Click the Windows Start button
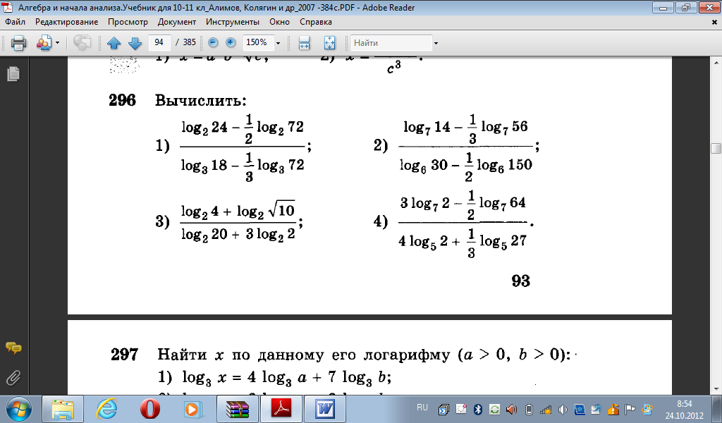The height and width of the screenshot is (423, 722). [18, 409]
